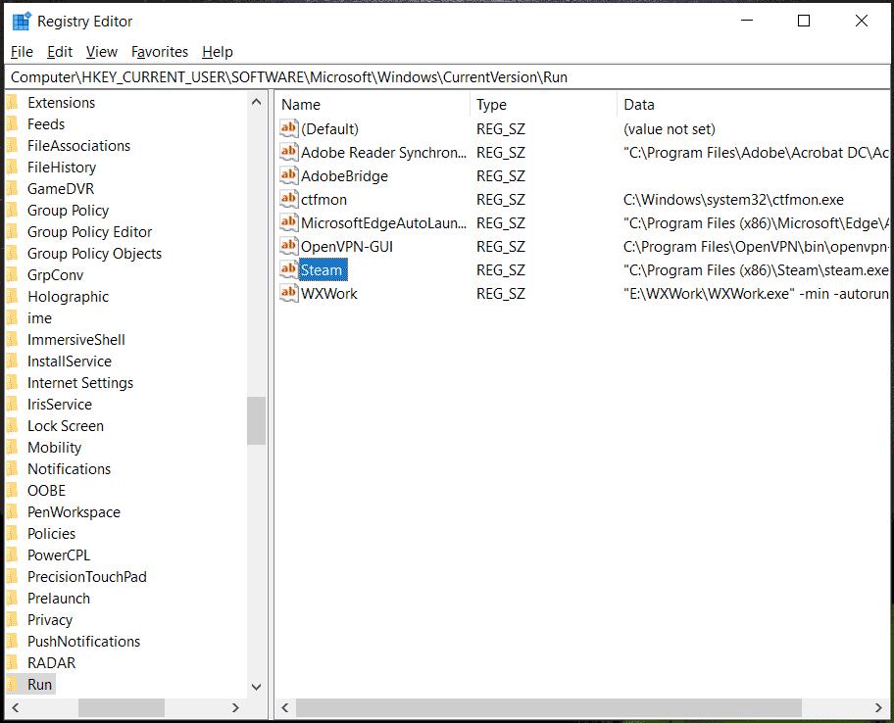The image size is (894, 723).
Task: Sort values by the Type column header
Action: click(x=543, y=105)
